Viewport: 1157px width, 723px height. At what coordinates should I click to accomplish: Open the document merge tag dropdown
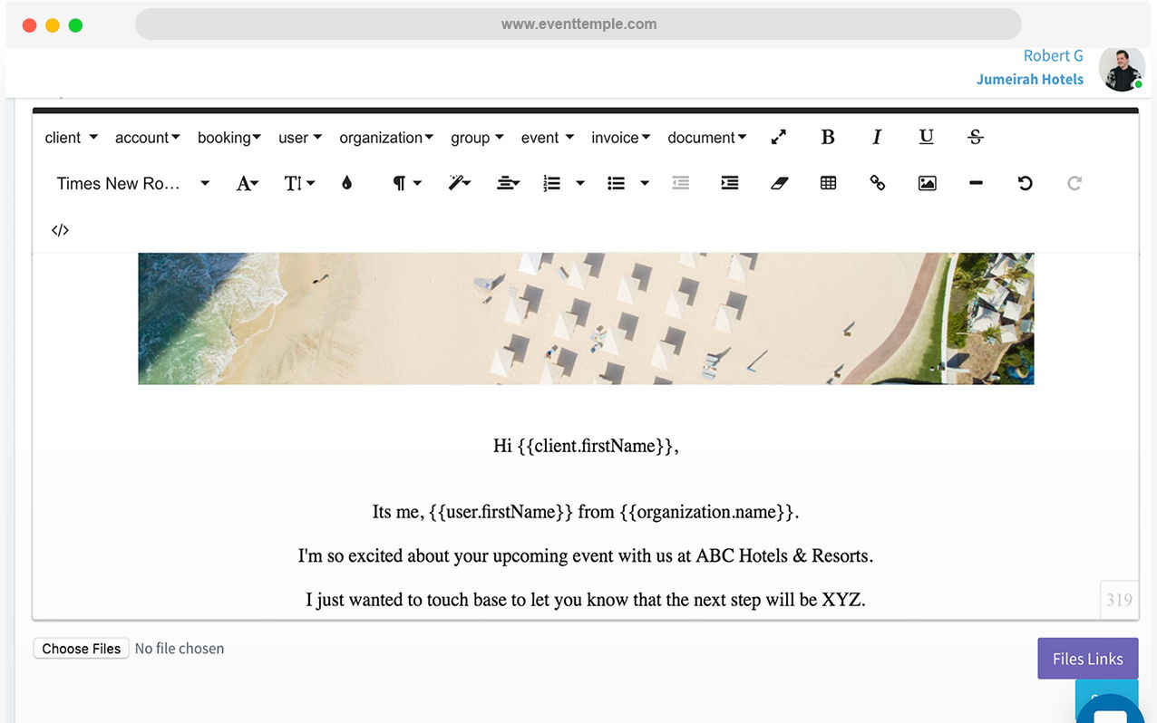707,138
